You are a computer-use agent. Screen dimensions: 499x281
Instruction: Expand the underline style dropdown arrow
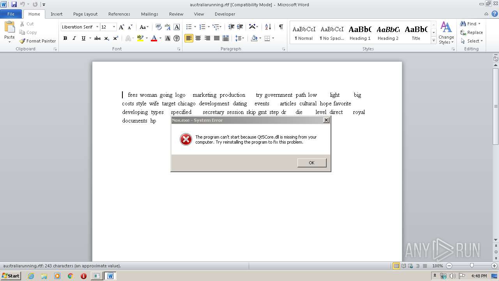[90, 38]
